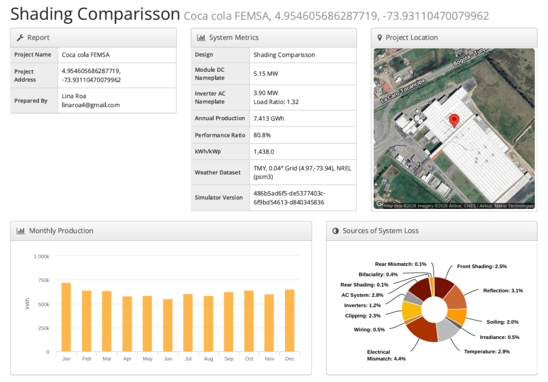
Task: Click the location pin icon beside Project Location
Action: pos(379,38)
